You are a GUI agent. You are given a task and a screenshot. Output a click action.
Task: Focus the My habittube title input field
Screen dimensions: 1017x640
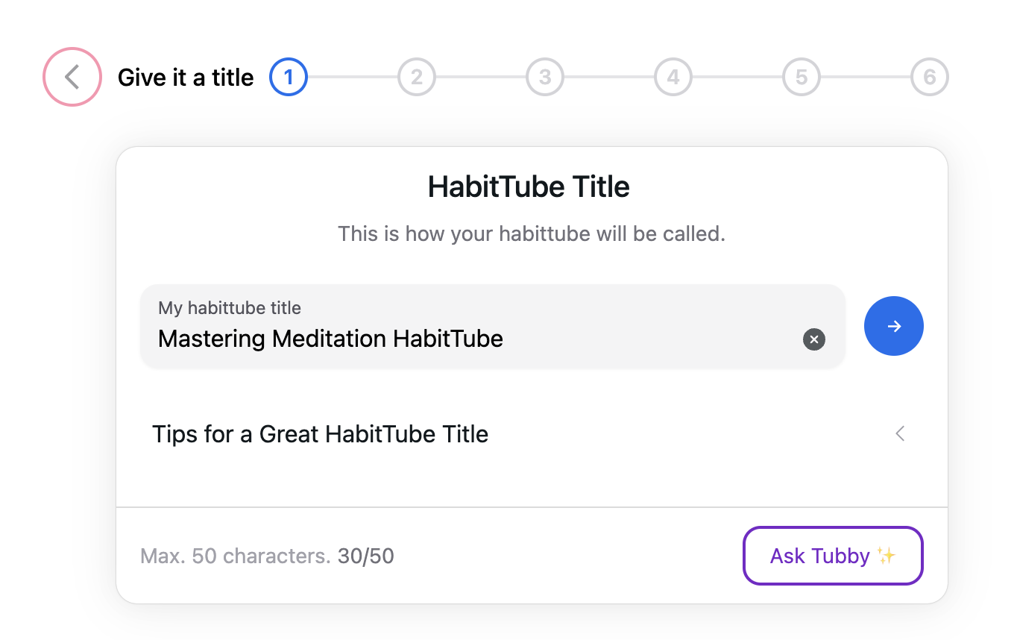pos(492,326)
